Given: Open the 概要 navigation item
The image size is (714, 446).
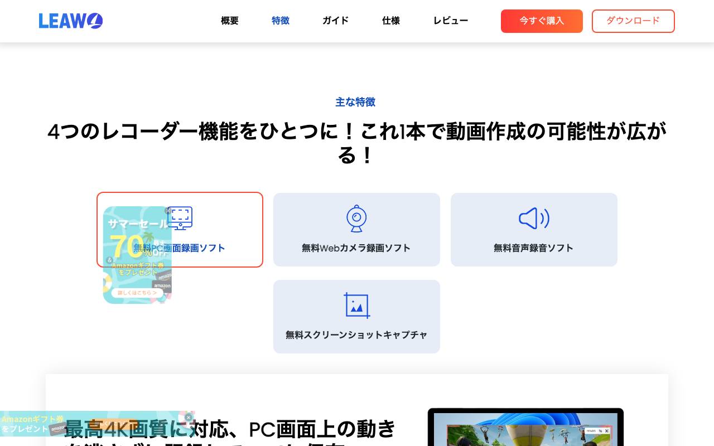Looking at the screenshot, I should (230, 21).
